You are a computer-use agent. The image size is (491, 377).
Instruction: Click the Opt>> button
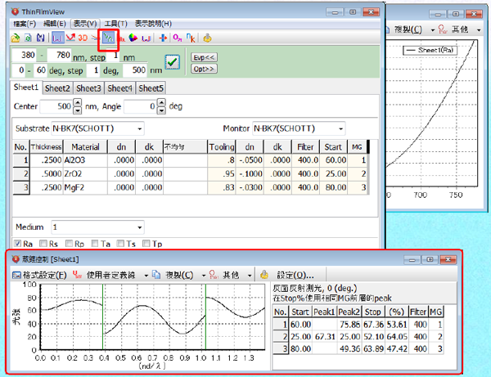[204, 69]
